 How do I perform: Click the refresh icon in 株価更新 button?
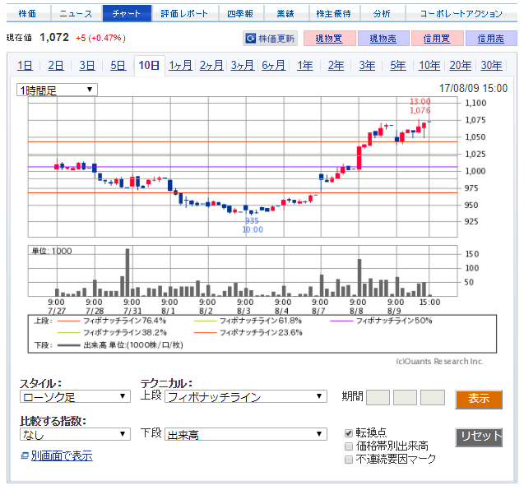[250, 39]
